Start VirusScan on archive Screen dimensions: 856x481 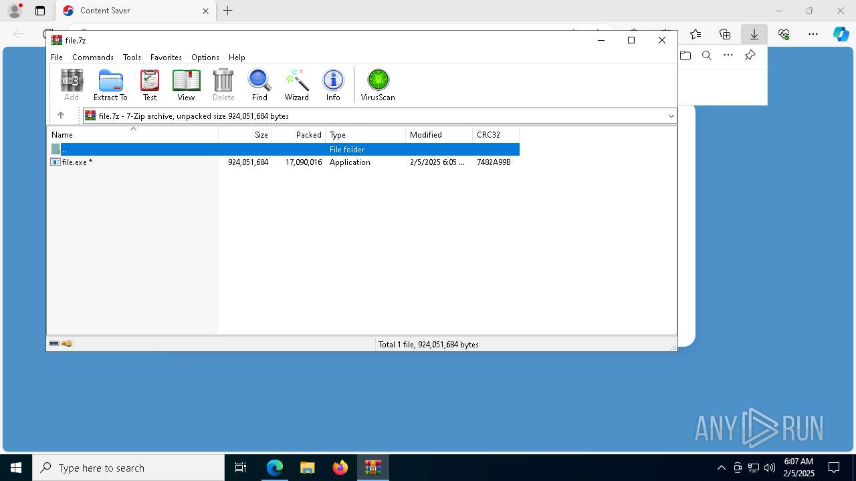coord(378,85)
